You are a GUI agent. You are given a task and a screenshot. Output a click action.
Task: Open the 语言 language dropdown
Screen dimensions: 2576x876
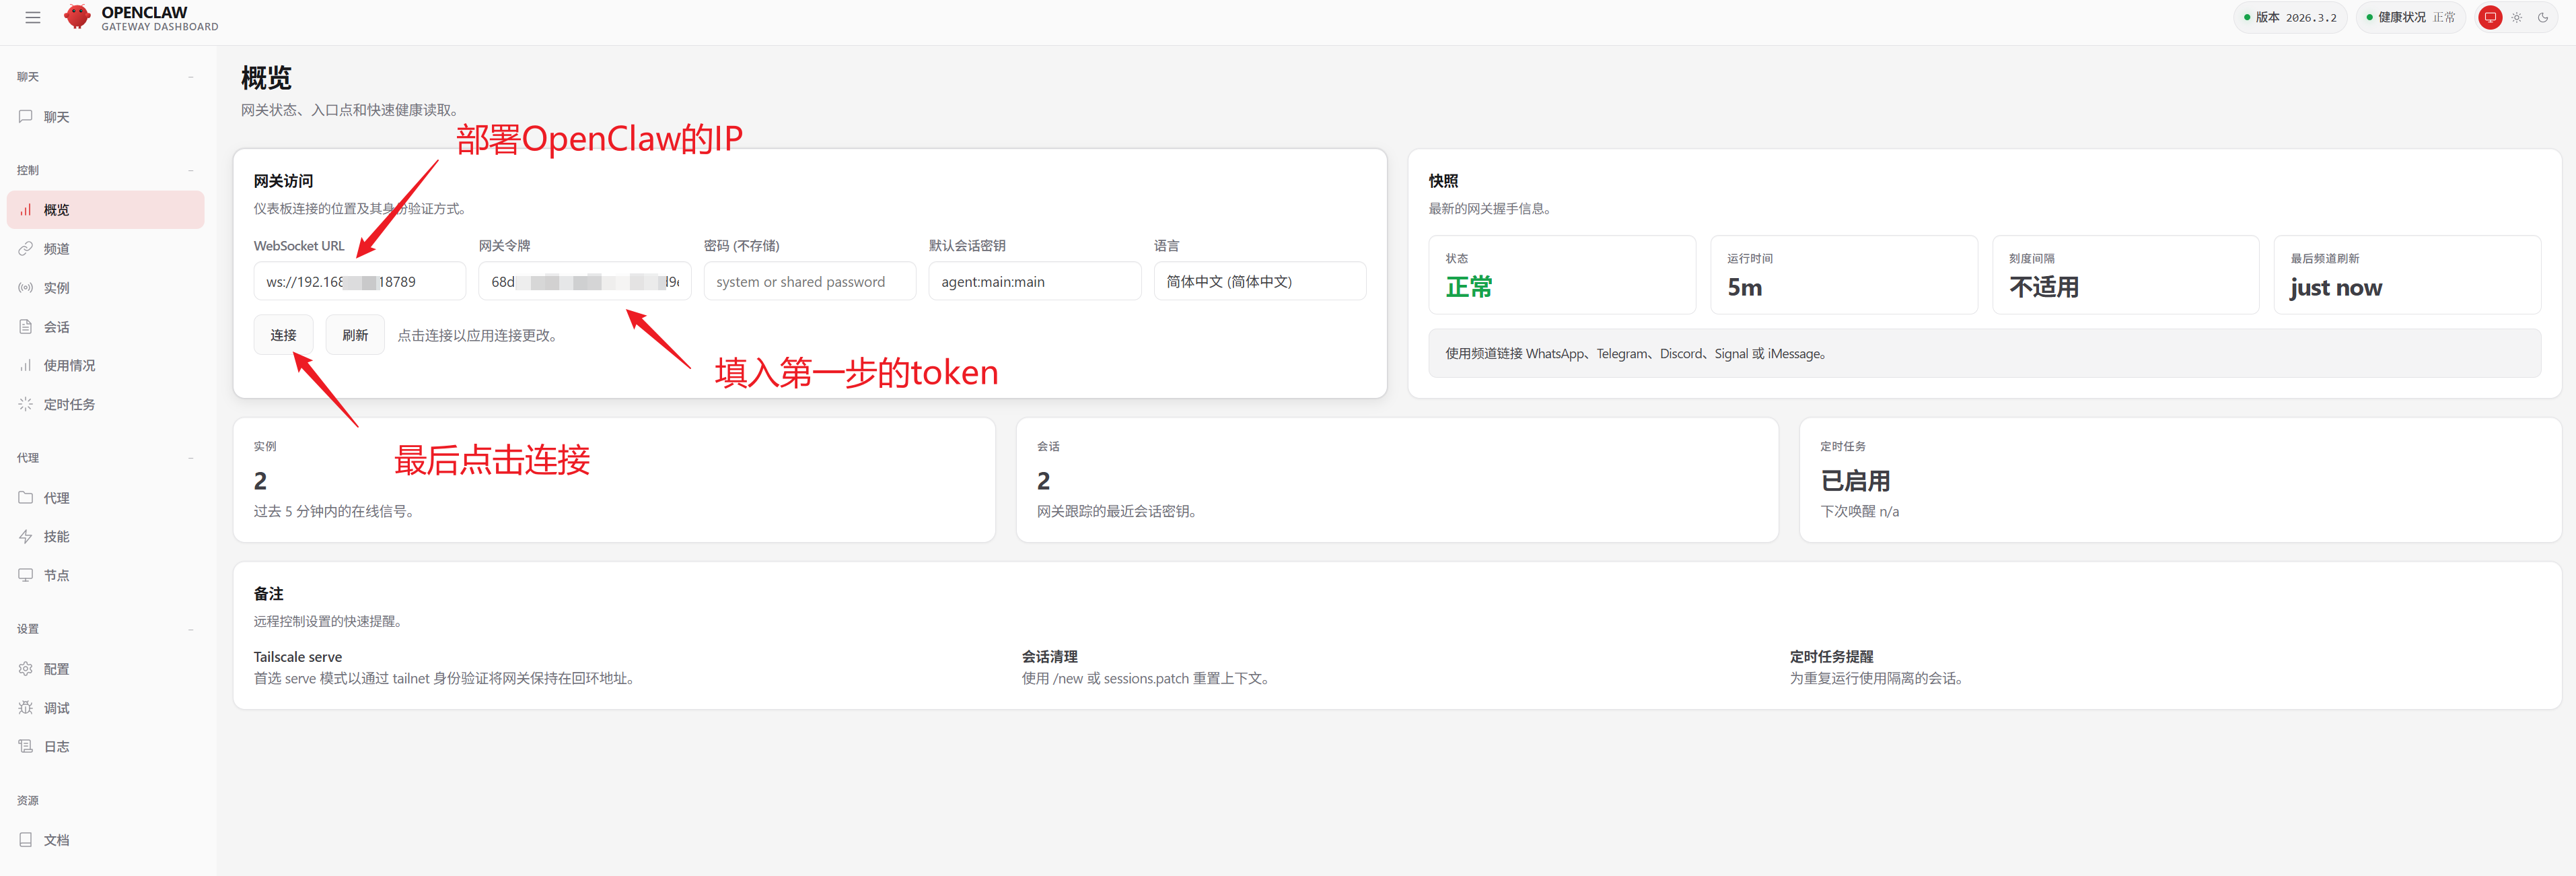coord(1259,281)
